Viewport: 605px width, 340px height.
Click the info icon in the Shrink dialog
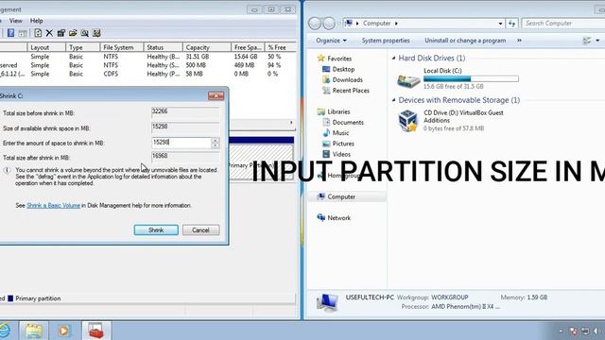coord(7,170)
